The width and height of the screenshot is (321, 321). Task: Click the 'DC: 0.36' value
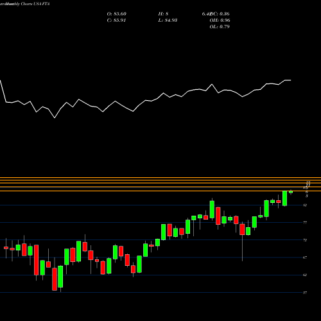pos(220,14)
